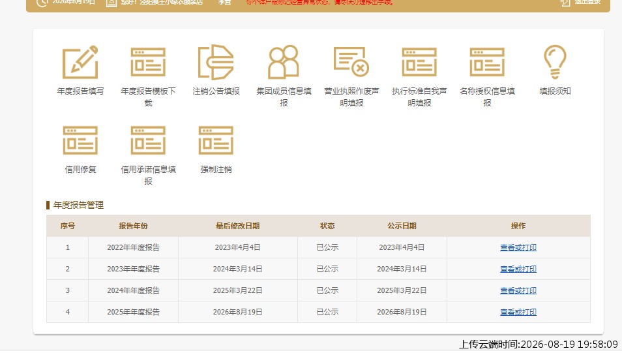Open 填报须知 lightbulb icon
The image size is (622, 353).
click(555, 62)
